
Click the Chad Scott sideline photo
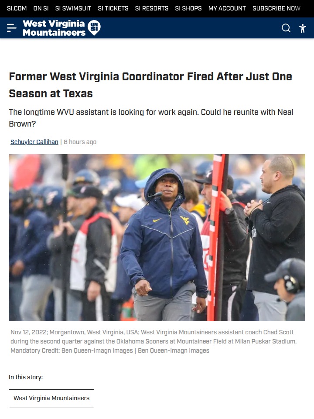tap(157, 237)
